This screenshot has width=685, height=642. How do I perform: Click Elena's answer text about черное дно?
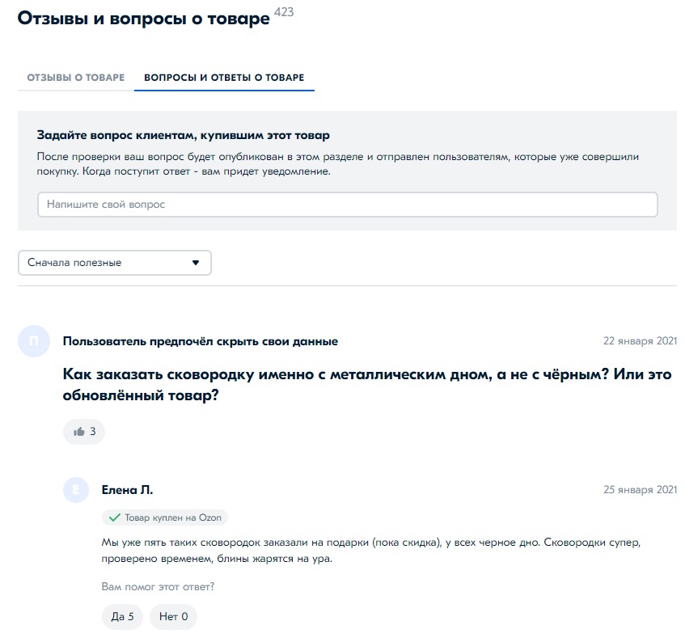[371, 551]
